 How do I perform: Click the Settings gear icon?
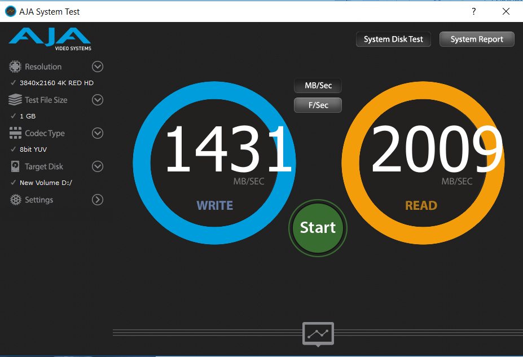[15, 200]
